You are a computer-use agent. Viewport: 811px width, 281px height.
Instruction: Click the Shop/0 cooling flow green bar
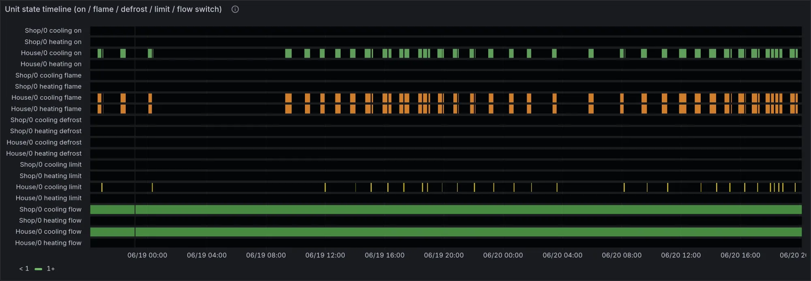click(x=446, y=209)
